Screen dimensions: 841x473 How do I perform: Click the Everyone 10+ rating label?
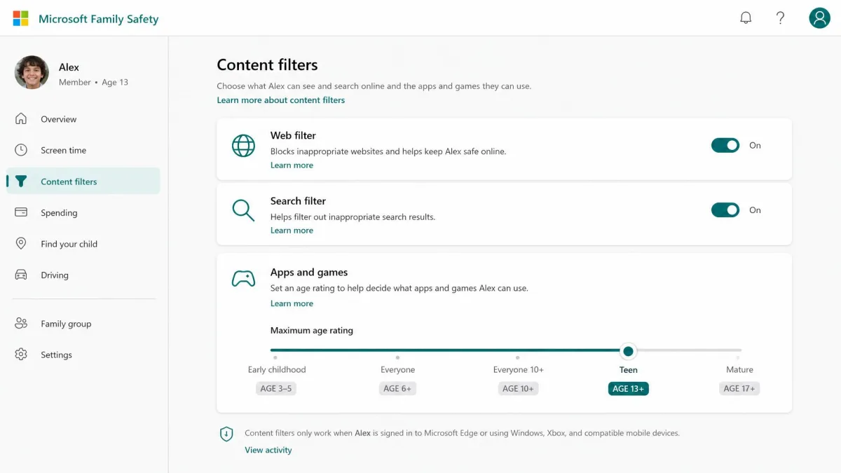518,369
